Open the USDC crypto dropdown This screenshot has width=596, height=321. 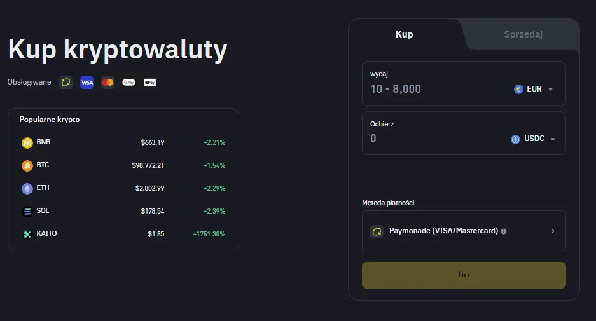coord(534,139)
